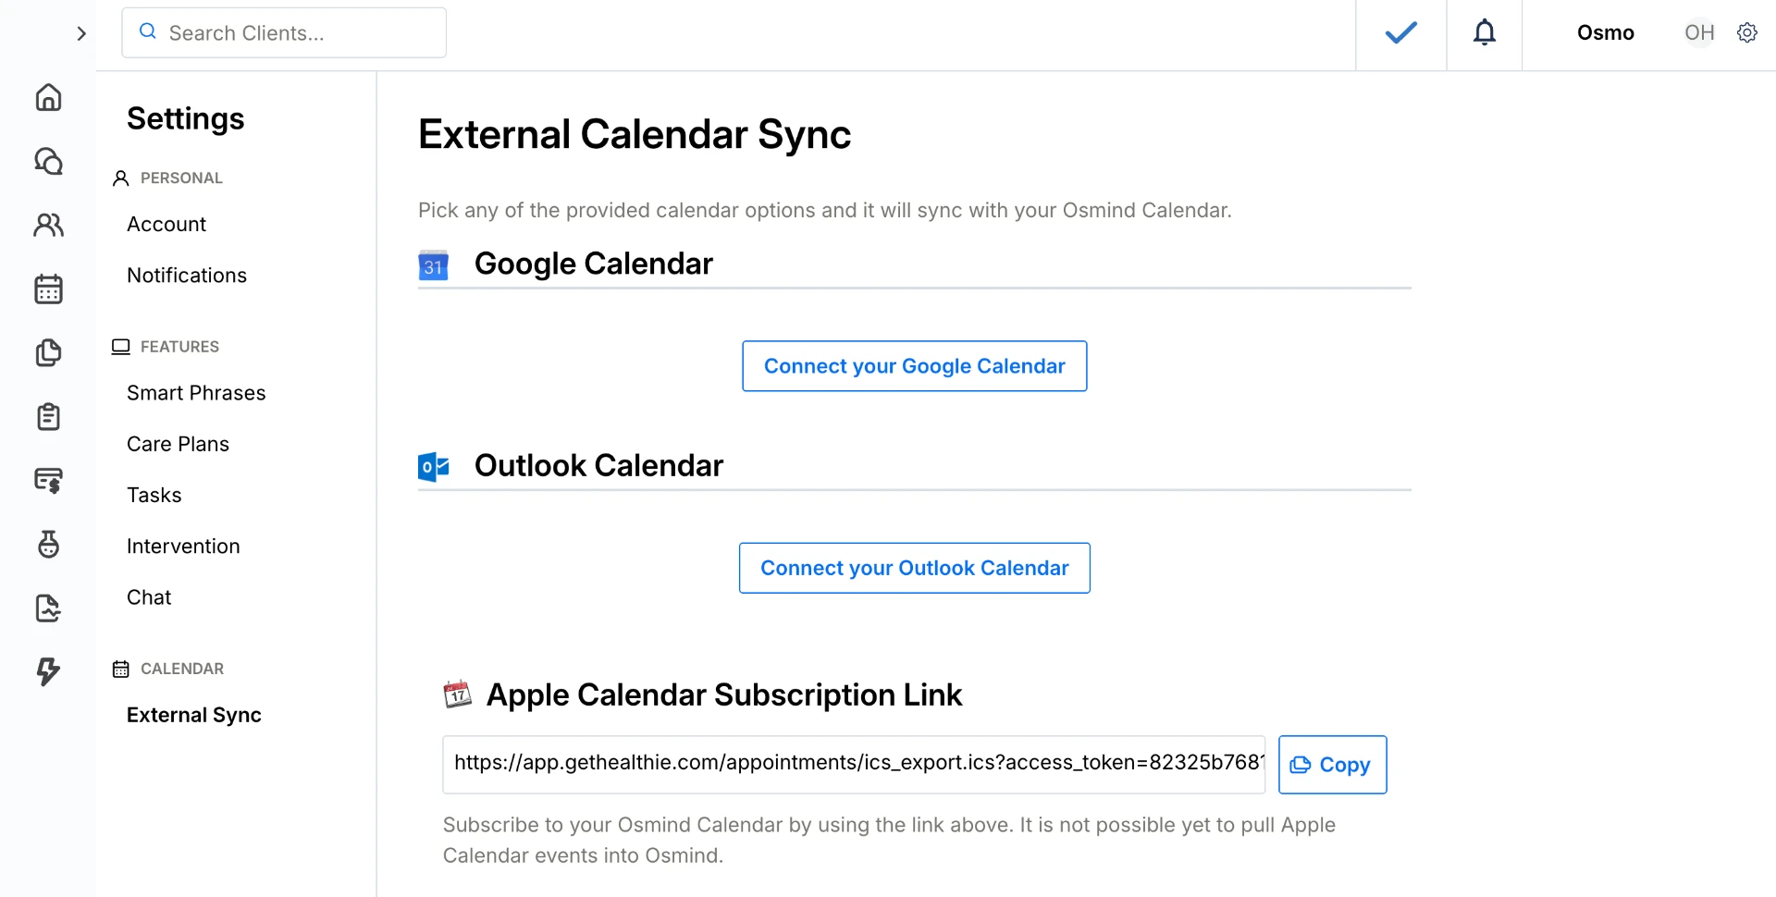Open the chat messages sidebar icon
The width and height of the screenshot is (1776, 897).
pyautogui.click(x=48, y=161)
